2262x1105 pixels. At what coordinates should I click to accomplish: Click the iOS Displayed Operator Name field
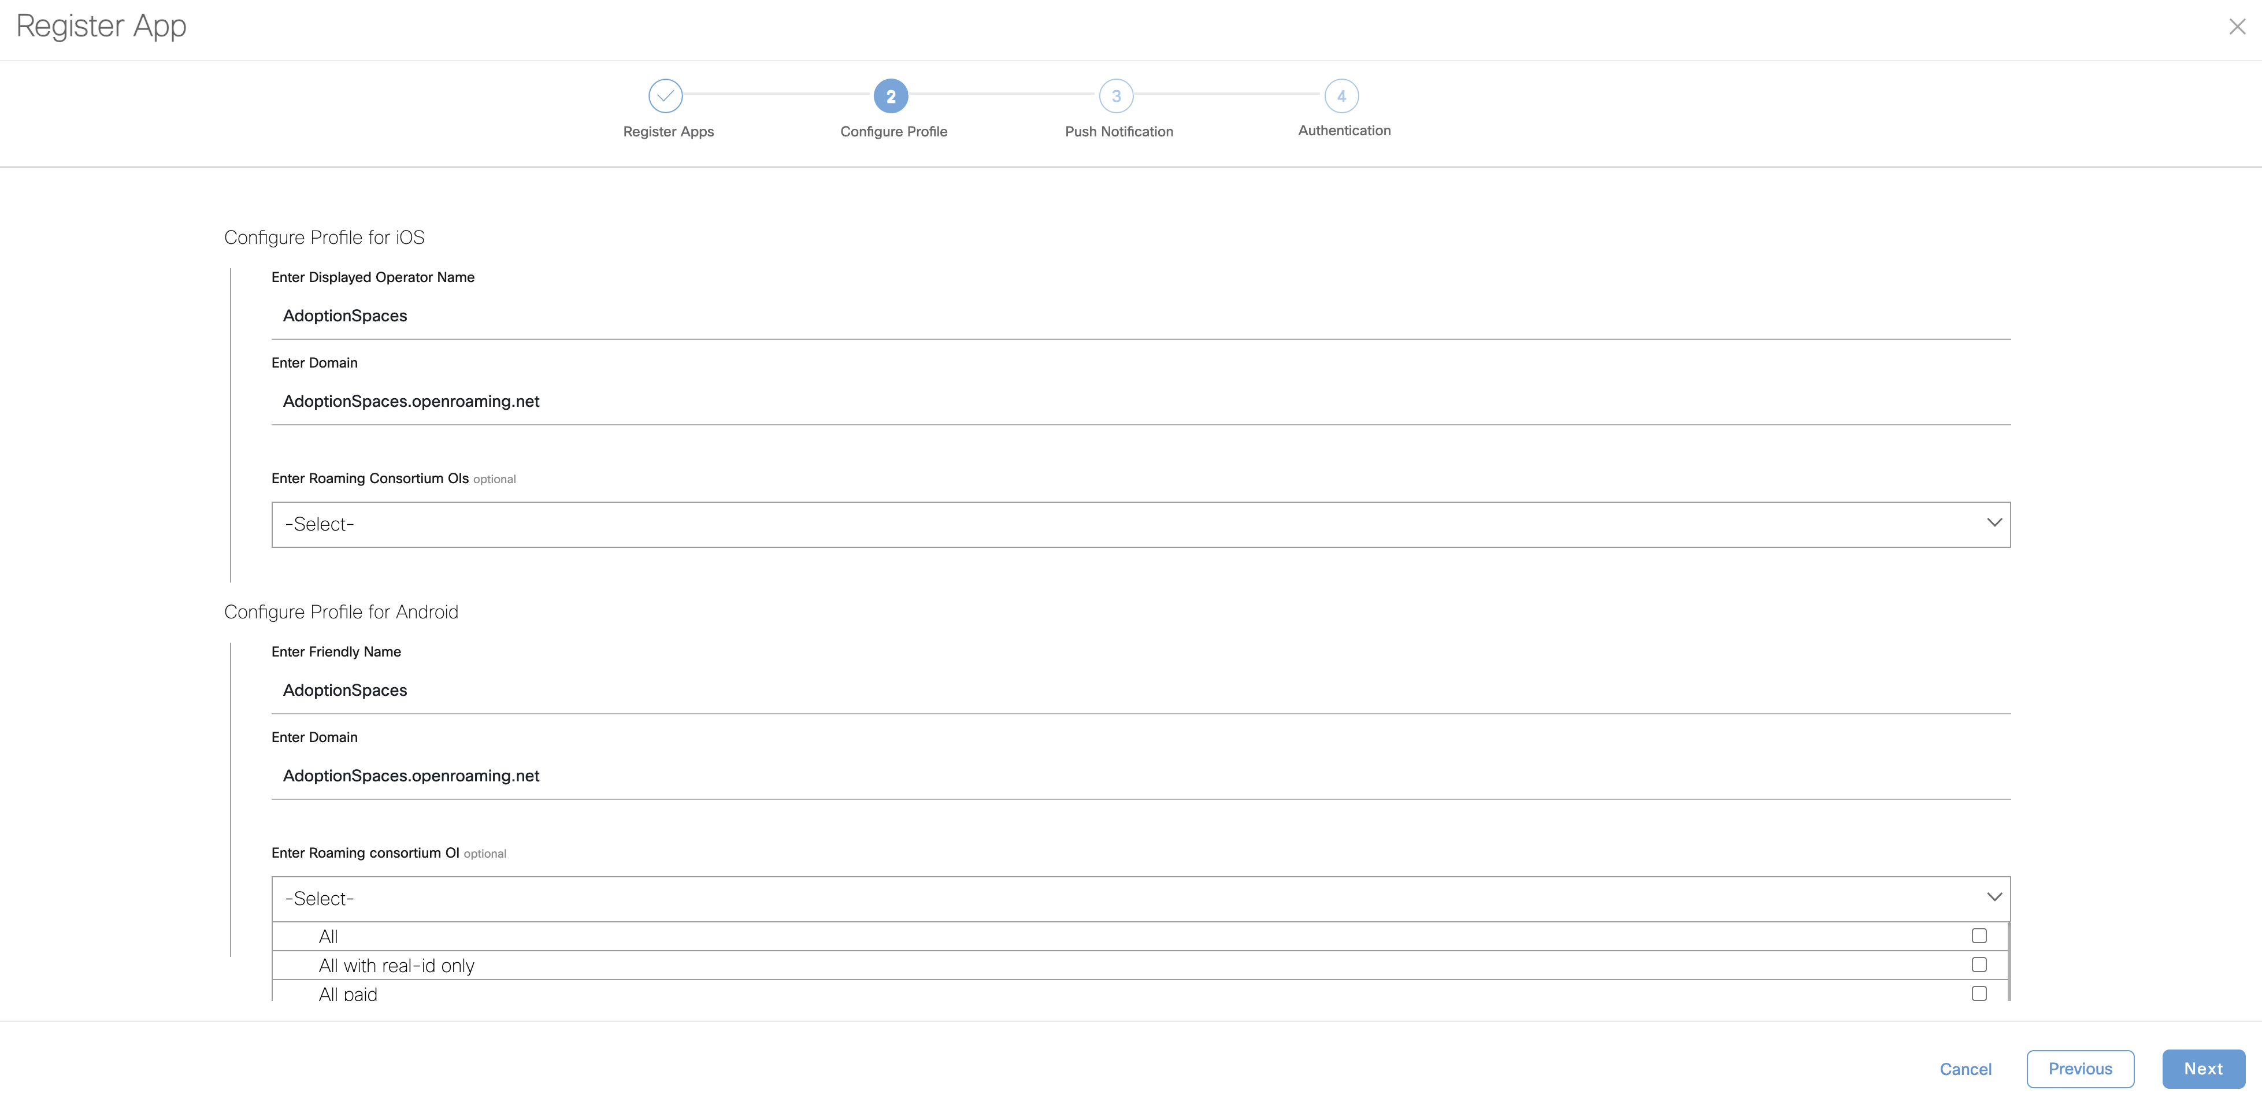click(x=1140, y=316)
